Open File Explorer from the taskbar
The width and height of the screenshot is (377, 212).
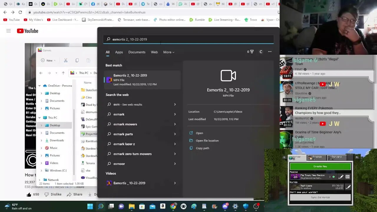132,206
